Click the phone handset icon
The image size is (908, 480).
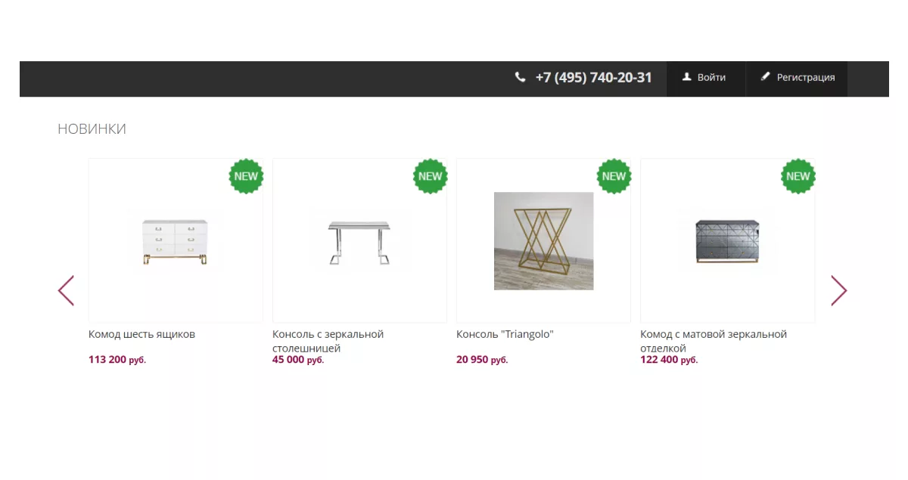point(520,77)
